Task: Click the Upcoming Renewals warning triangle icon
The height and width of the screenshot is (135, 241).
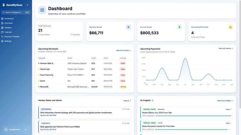Action: tap(230, 27)
